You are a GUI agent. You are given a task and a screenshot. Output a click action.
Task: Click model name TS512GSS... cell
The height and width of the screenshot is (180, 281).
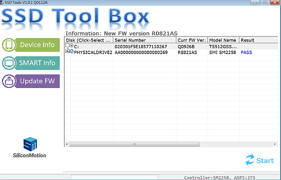(223, 47)
